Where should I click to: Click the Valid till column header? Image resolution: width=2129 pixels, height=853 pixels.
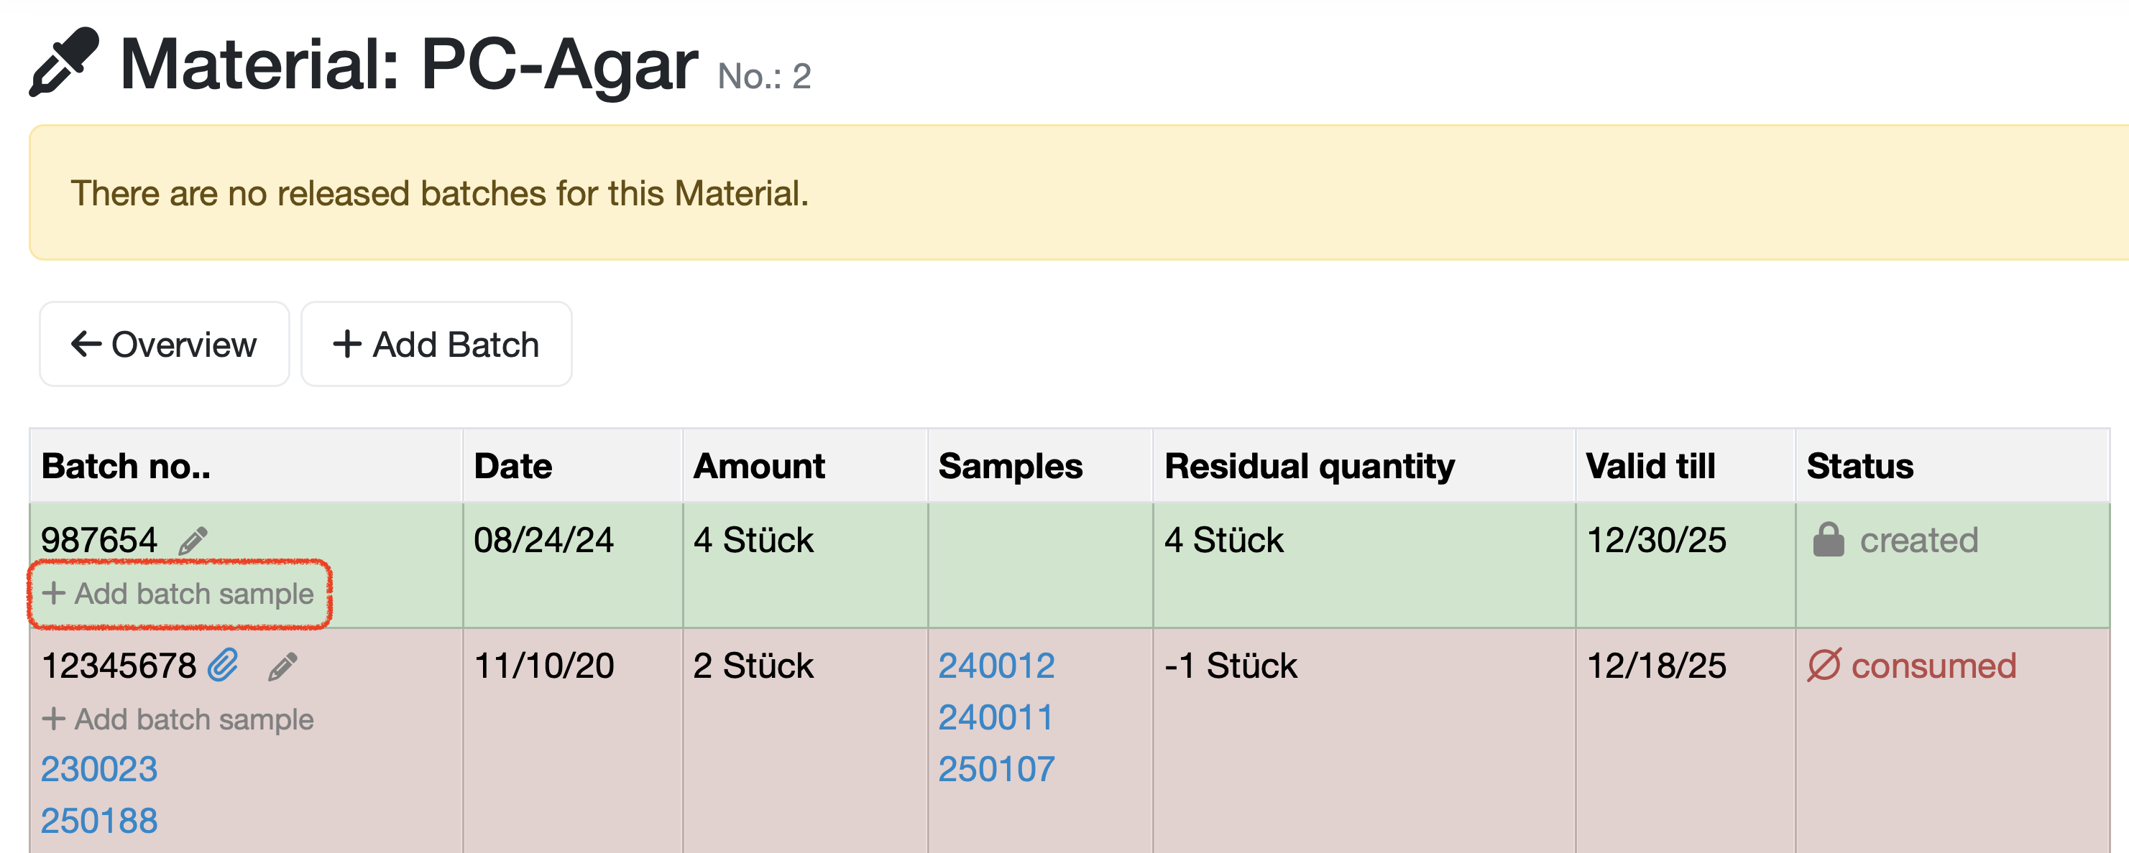pyautogui.click(x=1650, y=467)
